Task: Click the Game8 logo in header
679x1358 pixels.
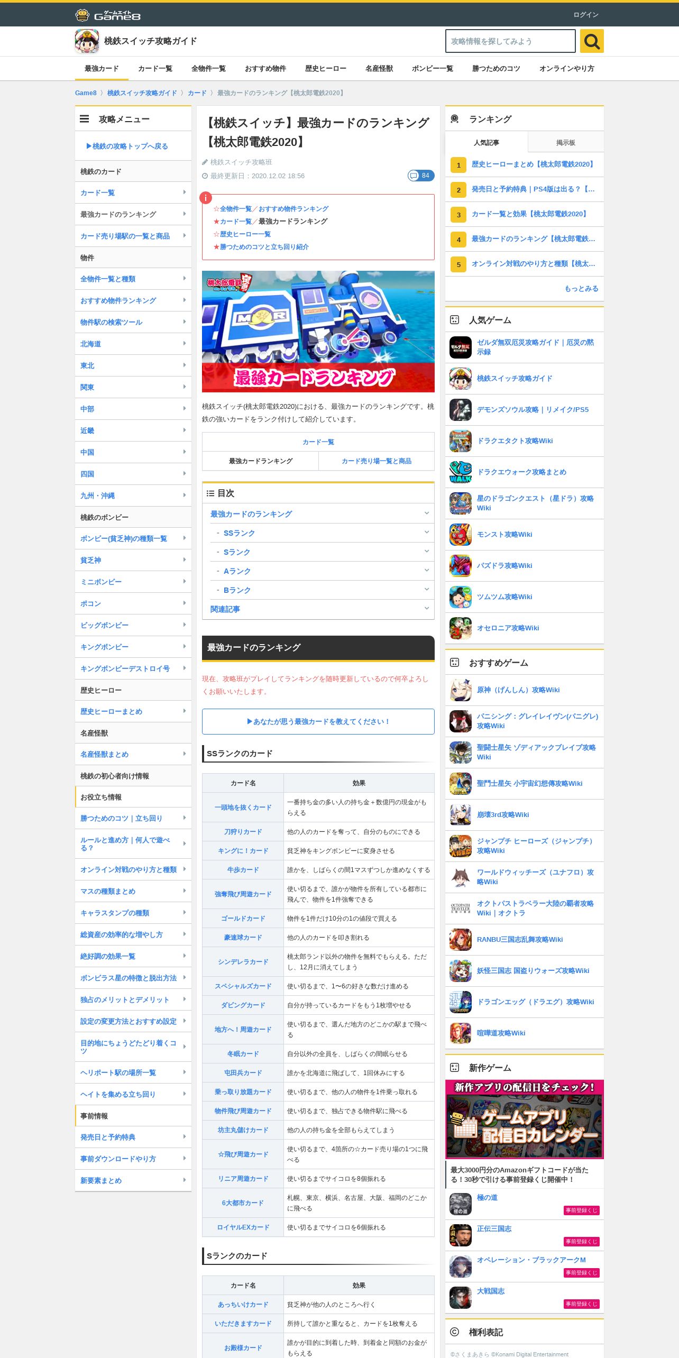Action: point(108,15)
